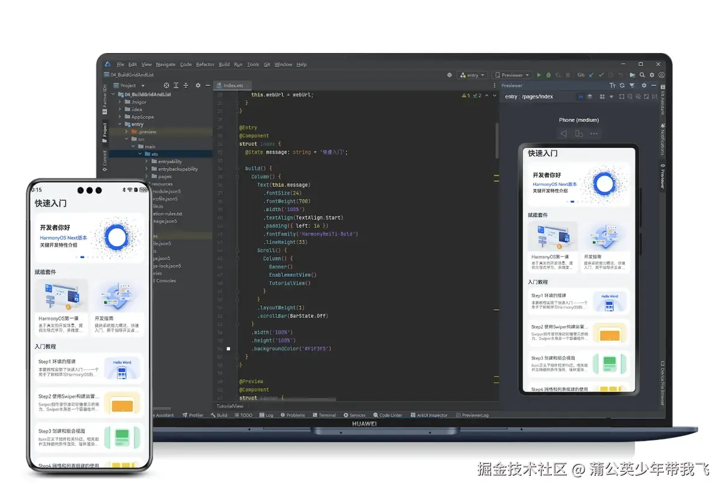Click the 5 warnings indicator in editor

coord(466,95)
